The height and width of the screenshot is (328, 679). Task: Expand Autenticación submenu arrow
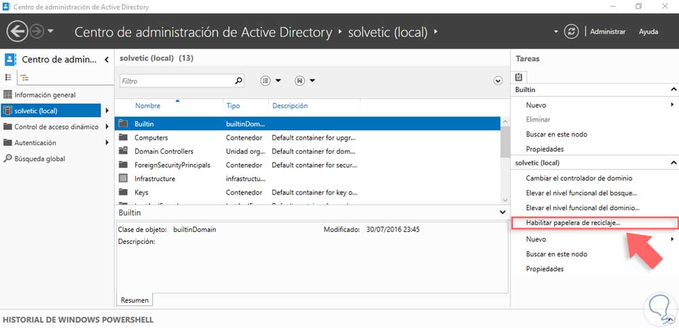[107, 142]
